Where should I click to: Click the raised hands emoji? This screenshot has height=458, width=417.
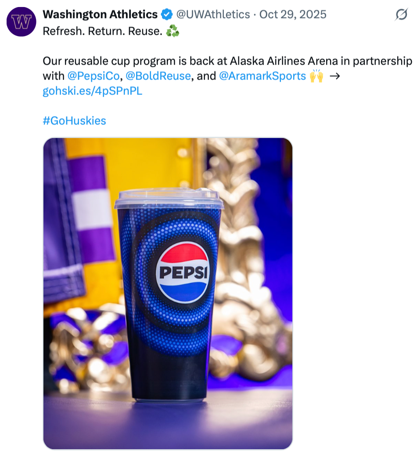[x=316, y=76]
